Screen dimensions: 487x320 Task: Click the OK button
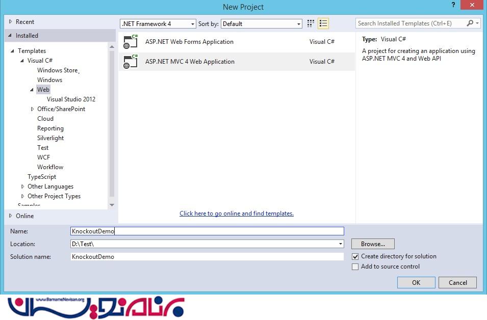pyautogui.click(x=416, y=282)
